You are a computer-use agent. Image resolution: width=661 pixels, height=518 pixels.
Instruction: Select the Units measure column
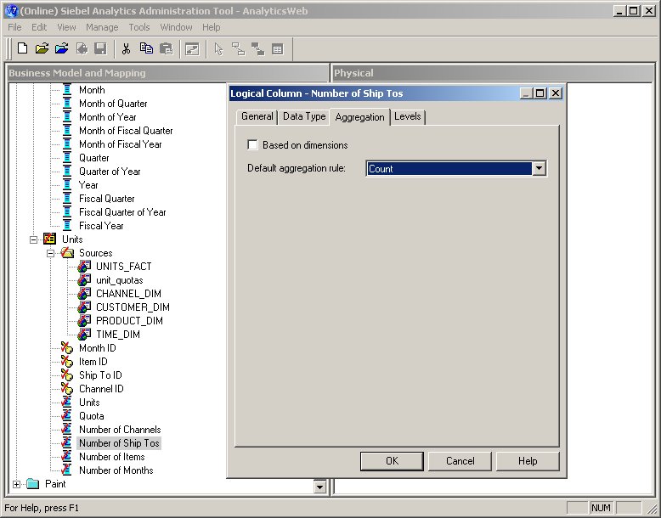tap(89, 403)
